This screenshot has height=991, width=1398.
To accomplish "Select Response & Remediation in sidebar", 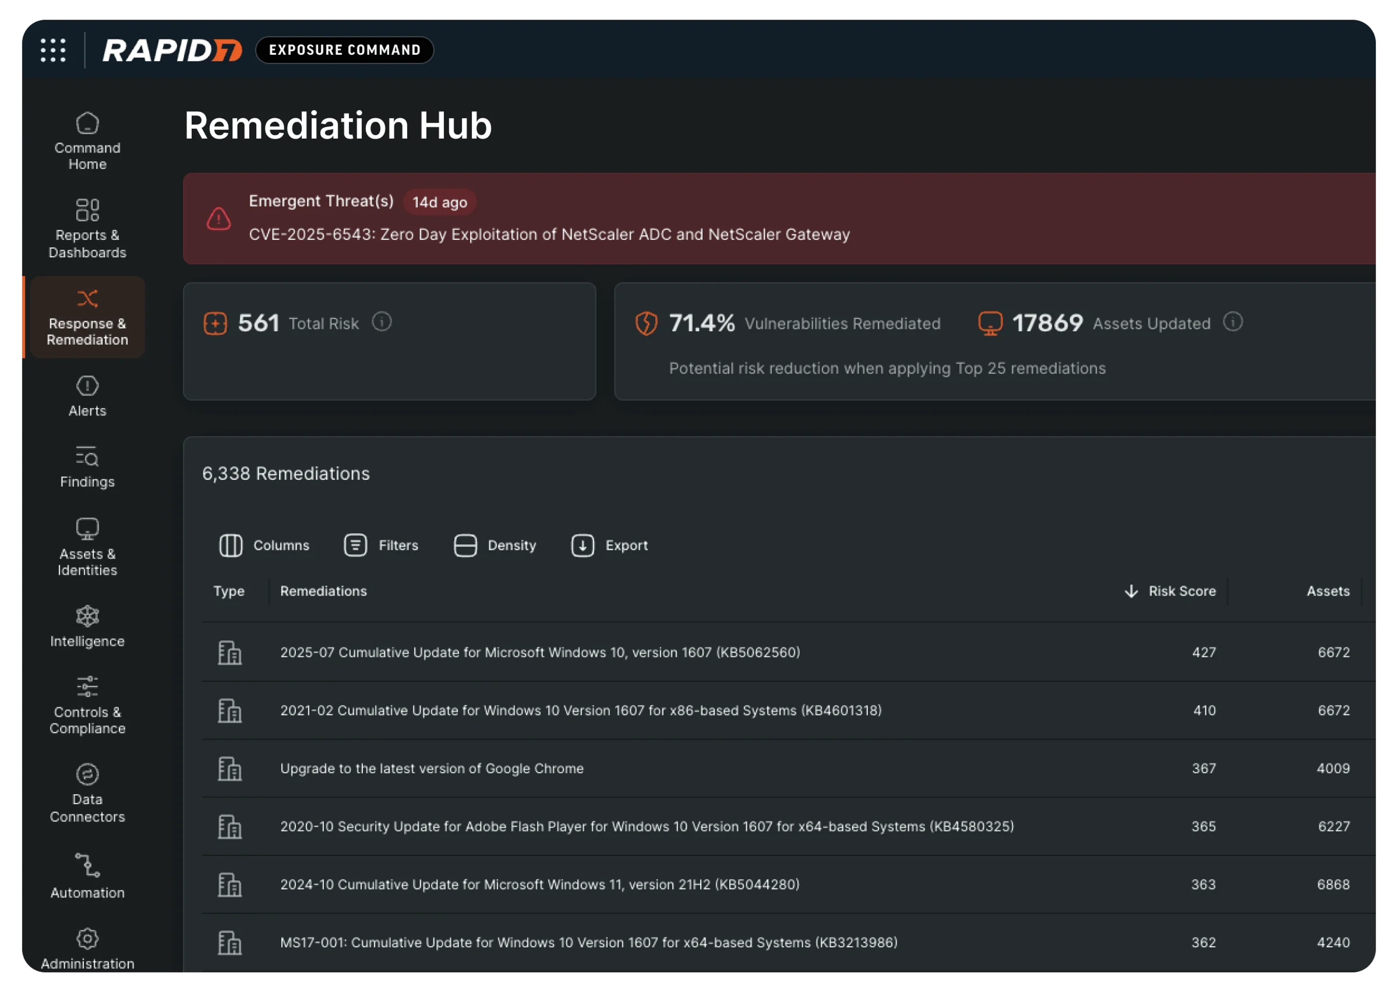I will (87, 317).
